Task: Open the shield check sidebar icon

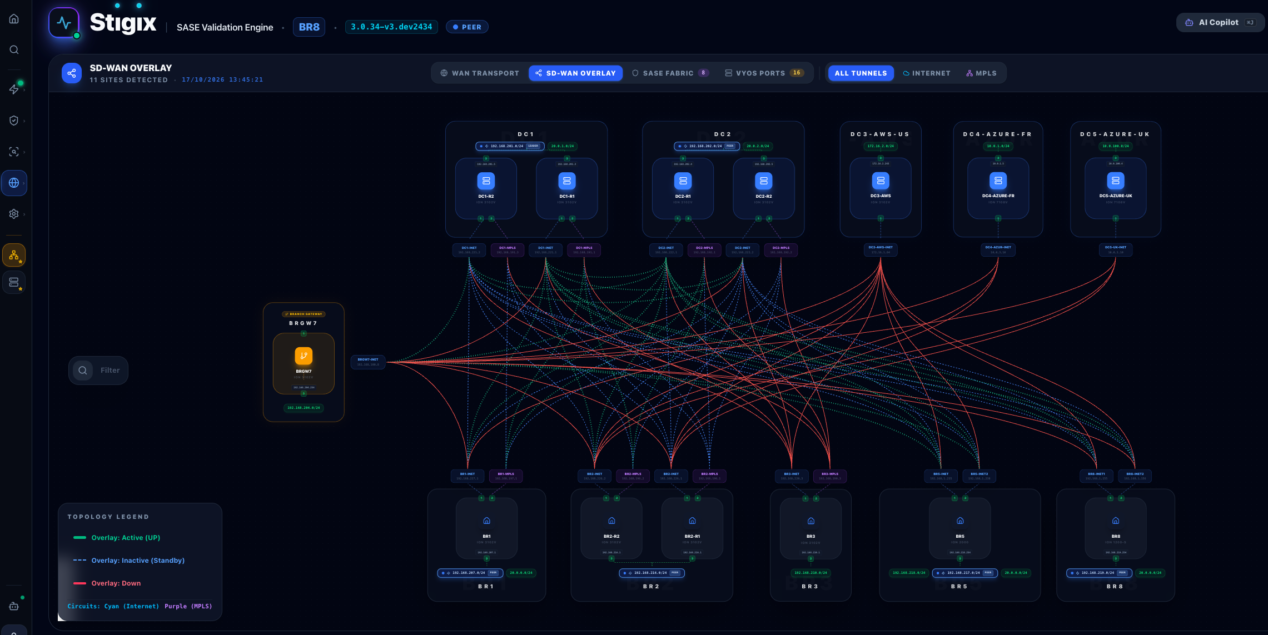Action: coord(14,121)
